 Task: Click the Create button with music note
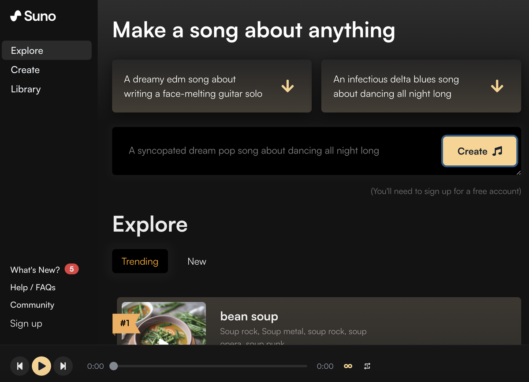click(x=480, y=151)
